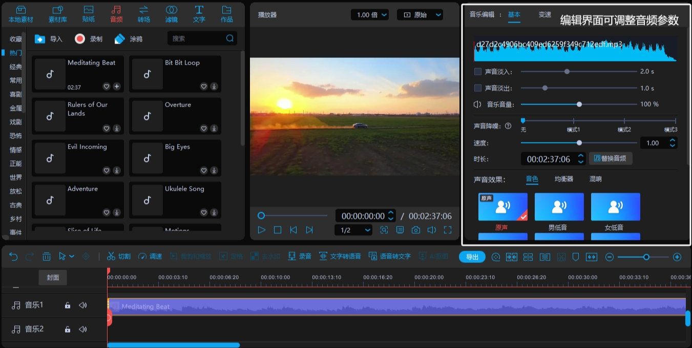Click the 调速 speed adjustment tool
This screenshot has width=692, height=348.
(150, 256)
